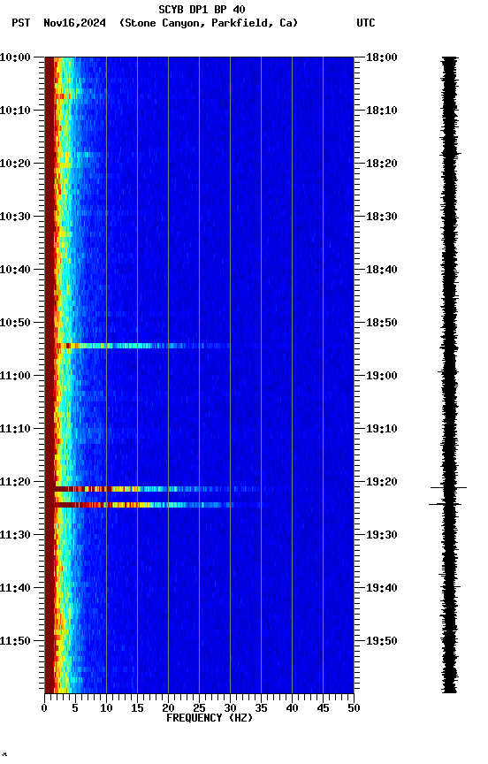
Task: Click the 5 Hz frequency axis label
Action: pos(75,708)
